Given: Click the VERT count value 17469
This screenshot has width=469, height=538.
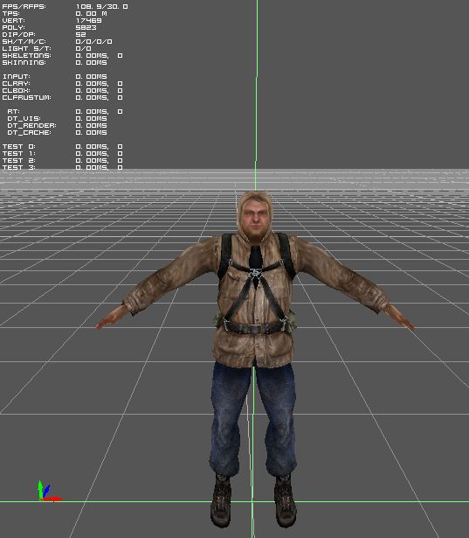Looking at the screenshot, I should [x=89, y=21].
